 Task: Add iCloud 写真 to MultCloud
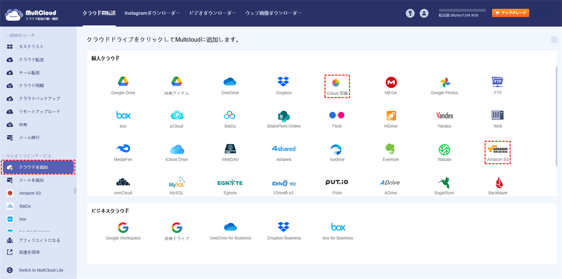point(337,86)
